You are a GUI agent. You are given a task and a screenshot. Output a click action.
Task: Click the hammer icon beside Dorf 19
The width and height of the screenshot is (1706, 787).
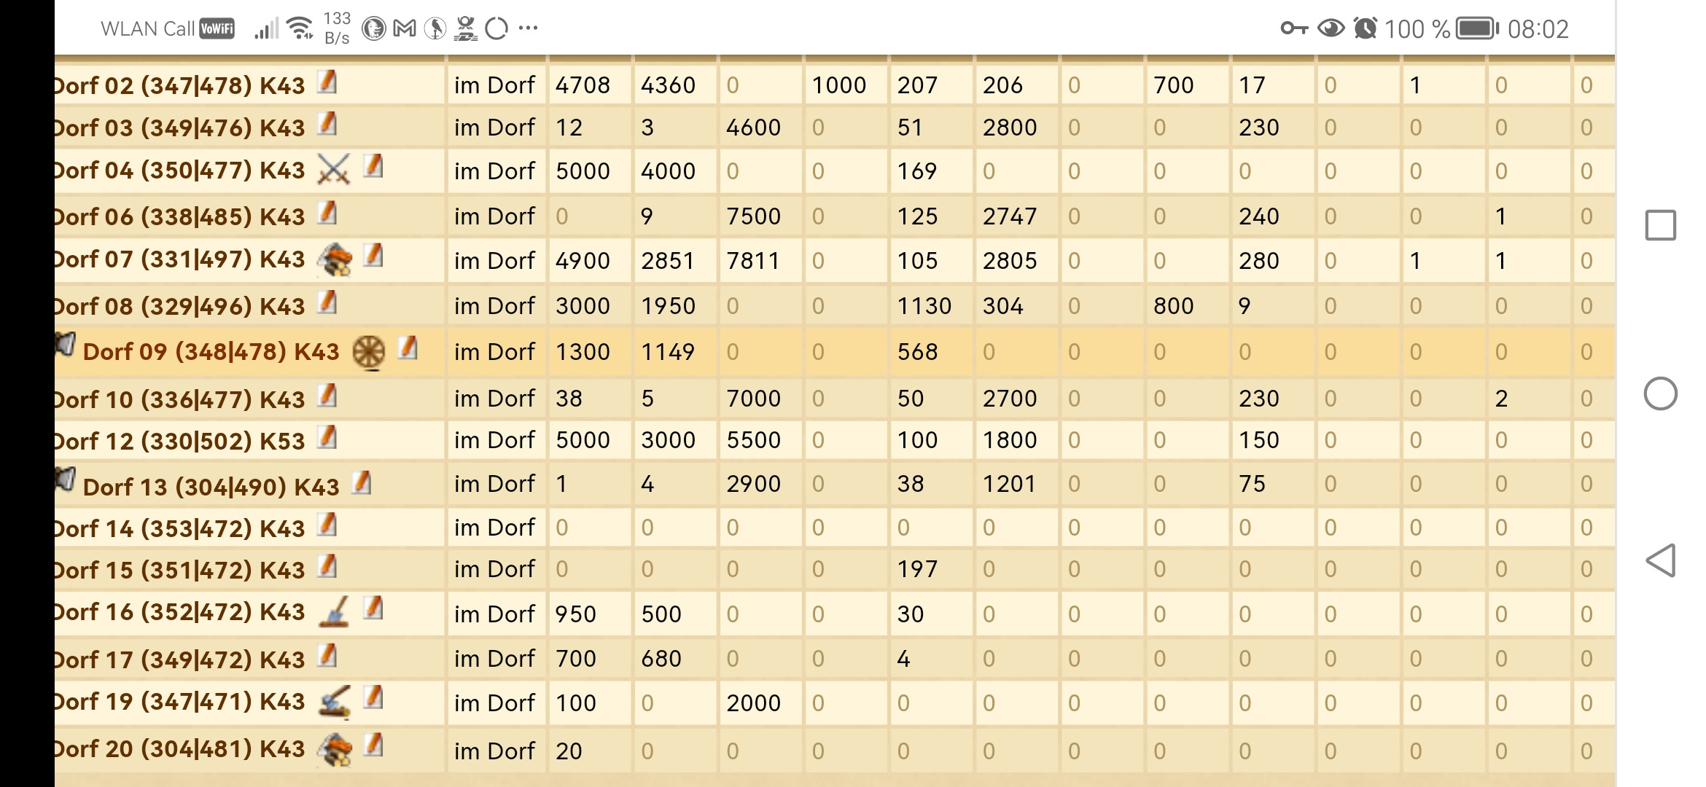pos(335,702)
